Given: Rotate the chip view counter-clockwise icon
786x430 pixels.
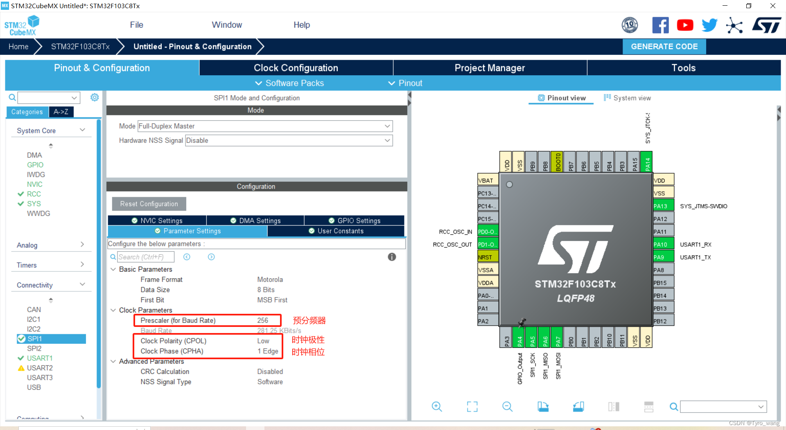Looking at the screenshot, I should 578,407.
